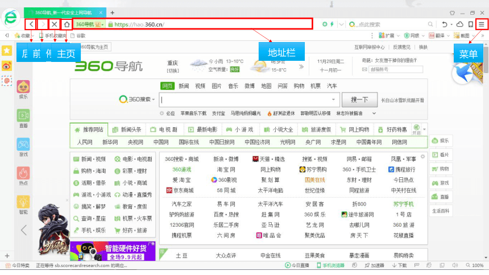The width and height of the screenshot is (489, 275).
Task: Open the 人民网 link
Action: 85,142
